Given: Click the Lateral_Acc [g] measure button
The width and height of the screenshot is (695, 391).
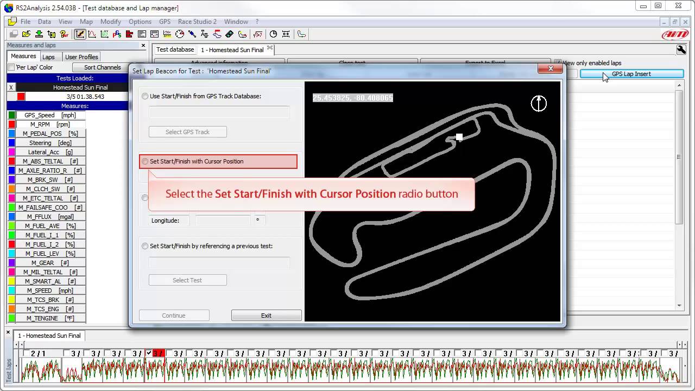Looking at the screenshot, I should [x=50, y=152].
